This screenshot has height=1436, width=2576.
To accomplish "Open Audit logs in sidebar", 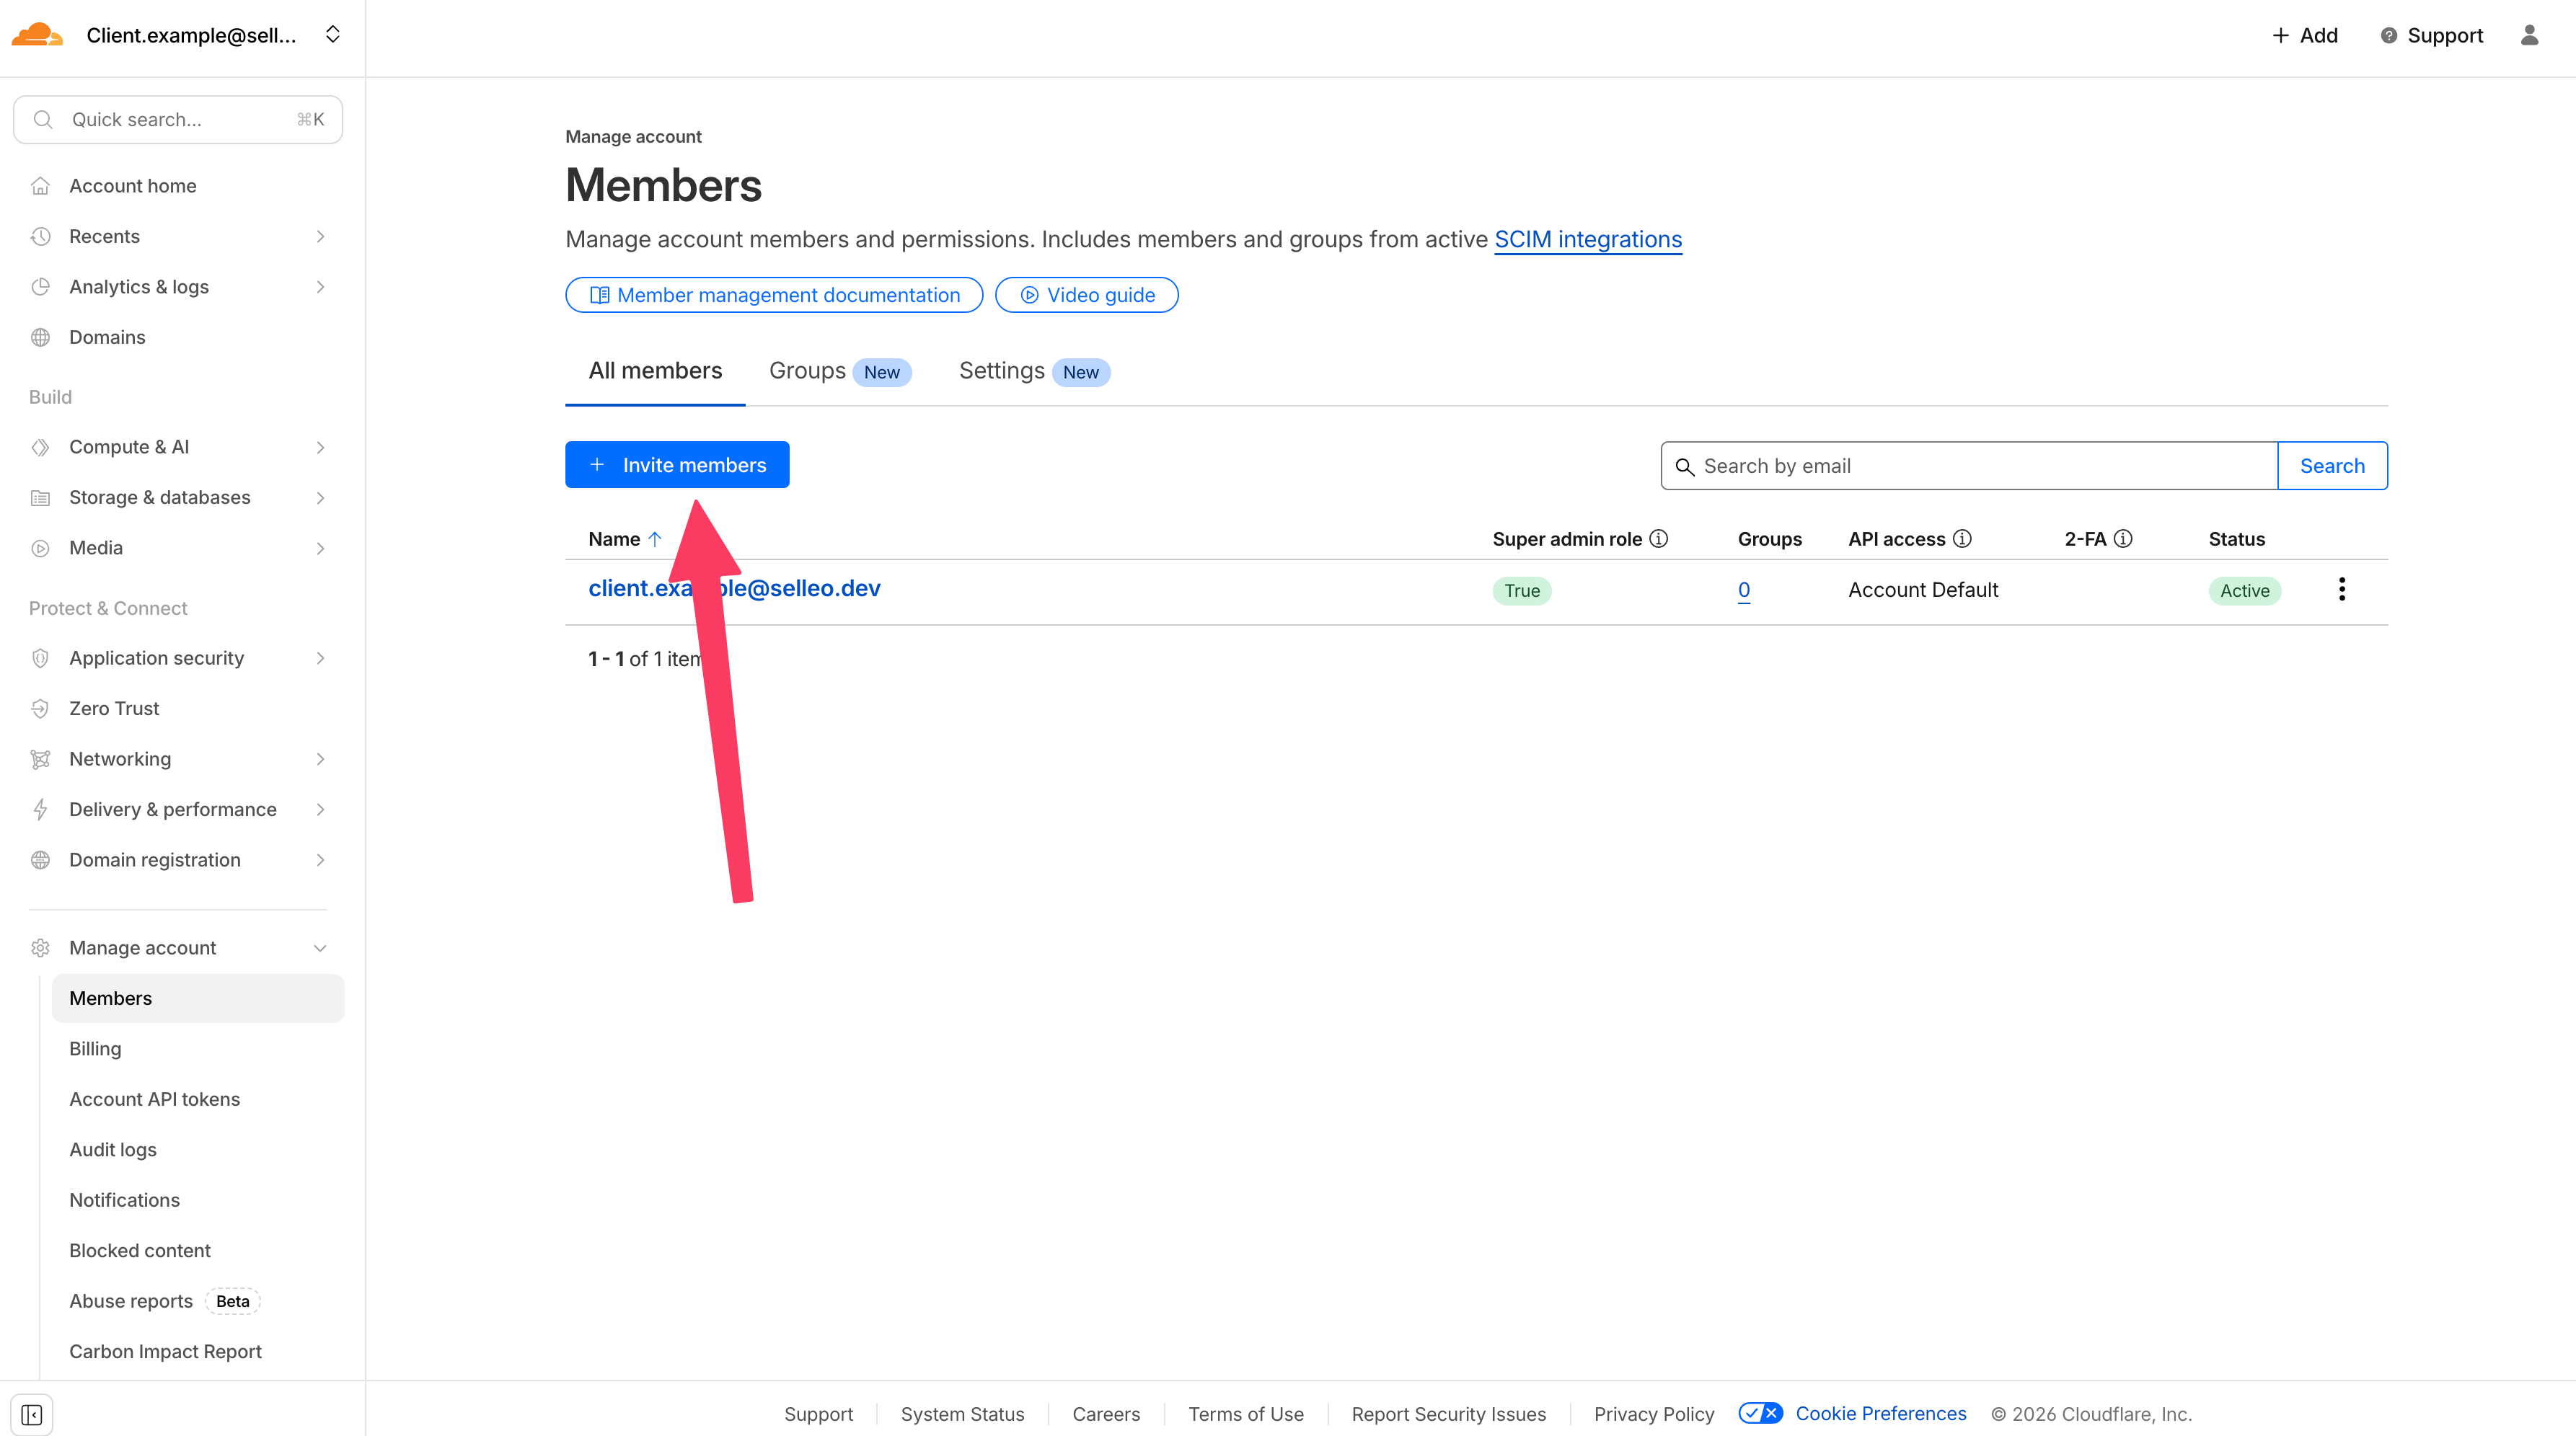I will pos(113,1149).
